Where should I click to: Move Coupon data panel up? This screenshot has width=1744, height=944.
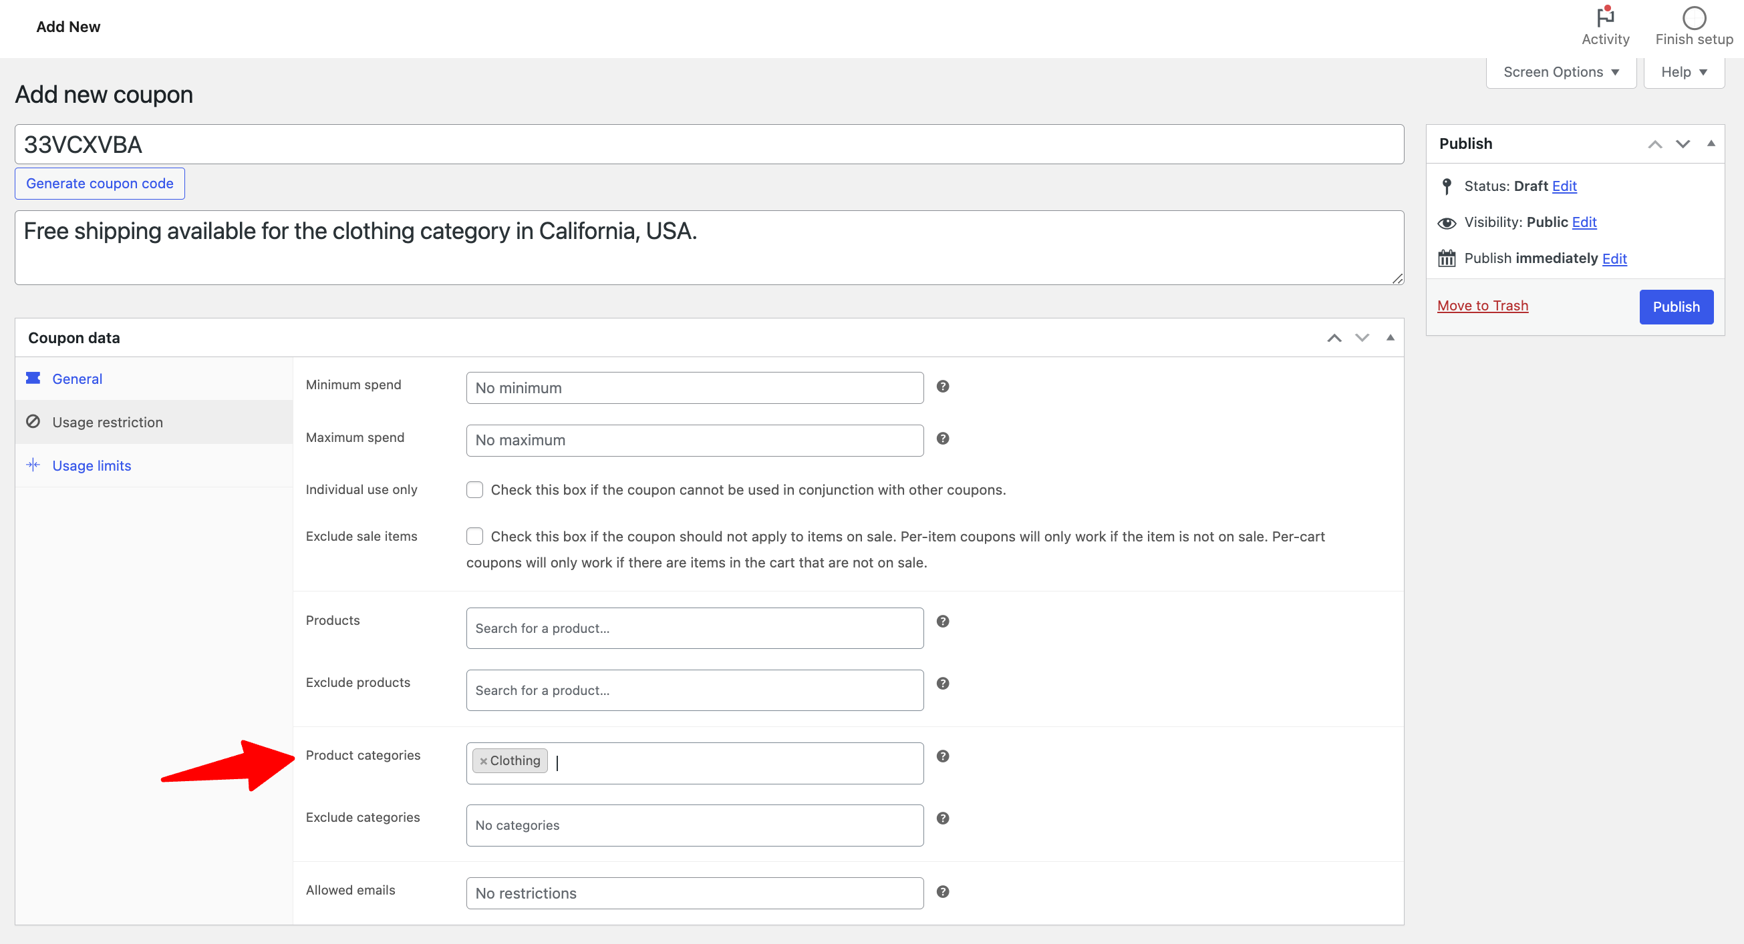coord(1334,338)
